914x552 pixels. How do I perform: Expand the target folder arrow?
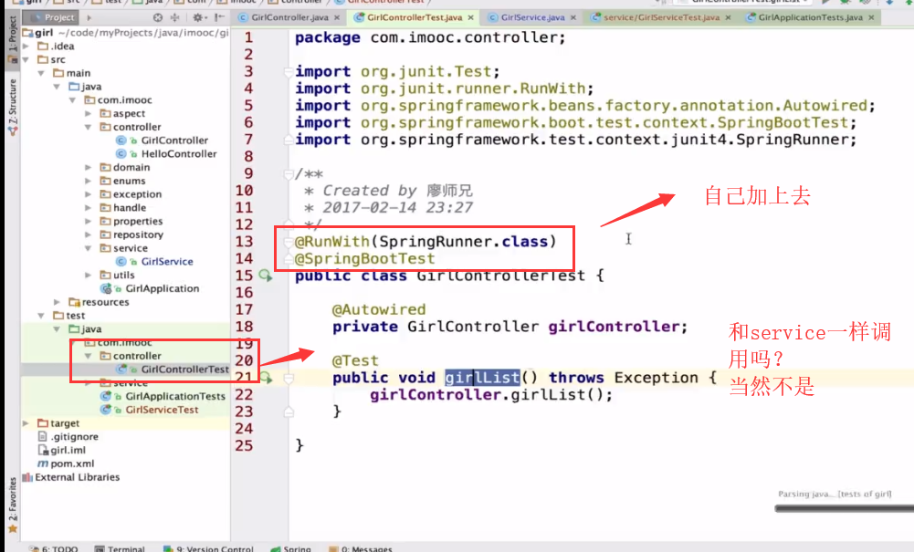tap(26, 422)
